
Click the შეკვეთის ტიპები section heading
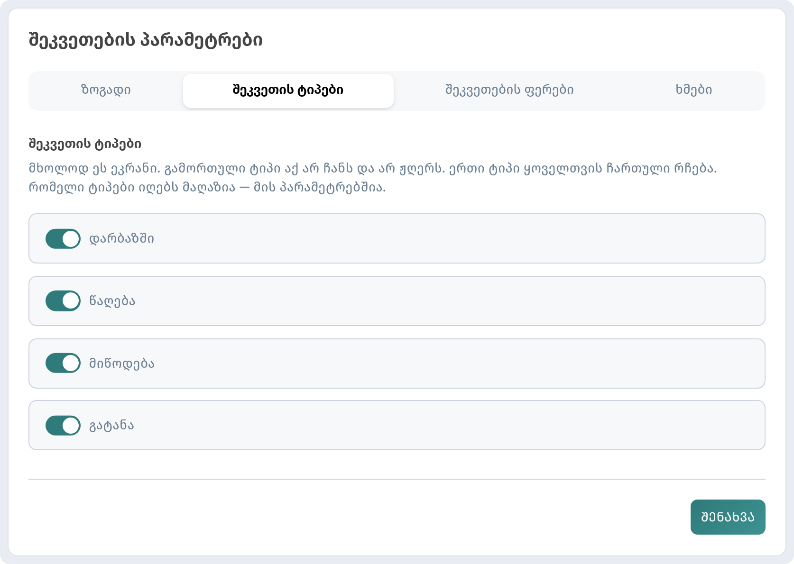tap(85, 144)
